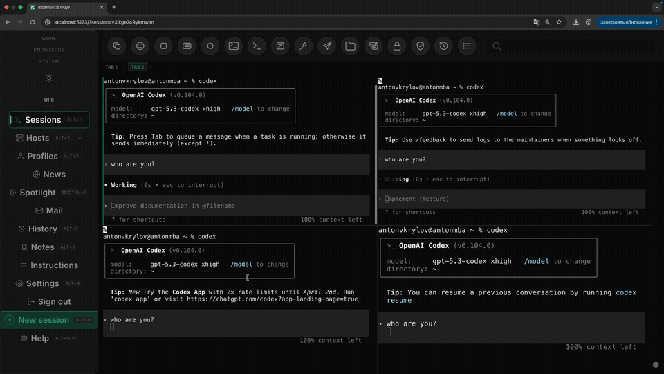This screenshot has height=374, width=664.
Task: Click the New session button
Action: tap(49, 320)
